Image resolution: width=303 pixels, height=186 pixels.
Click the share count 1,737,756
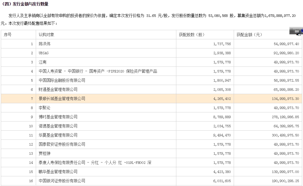pos(222,44)
